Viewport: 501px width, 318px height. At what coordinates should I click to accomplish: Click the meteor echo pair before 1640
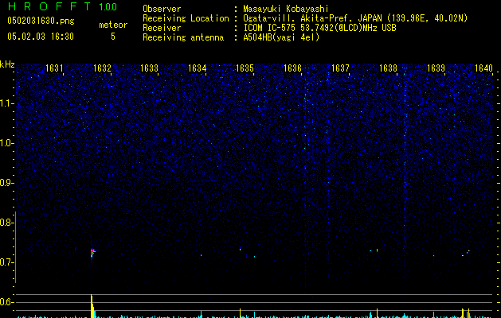[466, 254]
